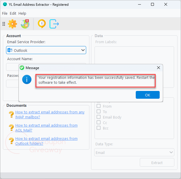The height and width of the screenshot is (179, 181).
Task: Click the registration saved message text
Action: point(97,80)
